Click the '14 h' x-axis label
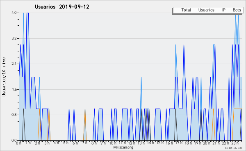246x151 pixels. click(150, 143)
